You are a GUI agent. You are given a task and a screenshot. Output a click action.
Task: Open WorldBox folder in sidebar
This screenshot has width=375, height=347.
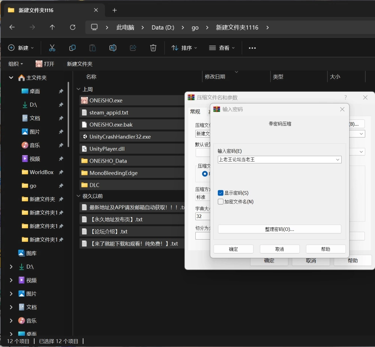pos(41,172)
